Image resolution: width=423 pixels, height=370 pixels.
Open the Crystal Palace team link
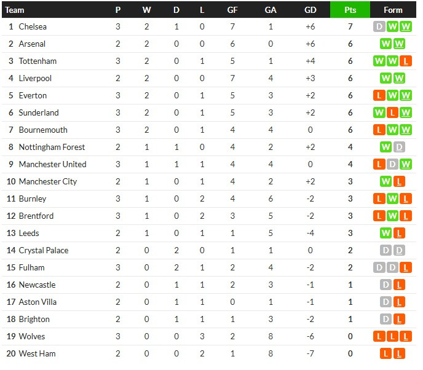click(x=44, y=250)
